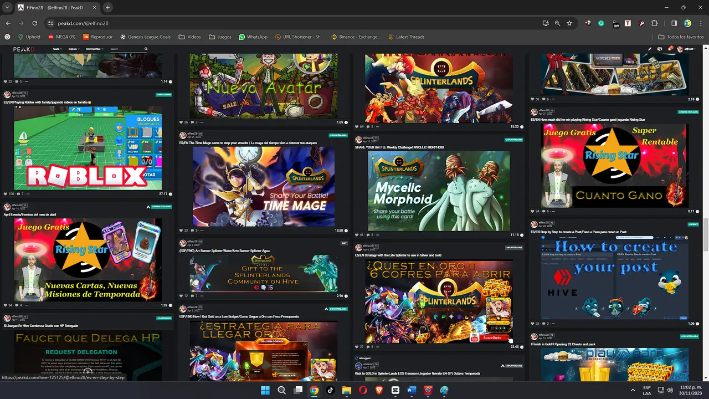Open File Explorer from the taskbar
This screenshot has width=709, height=399.
(347, 390)
